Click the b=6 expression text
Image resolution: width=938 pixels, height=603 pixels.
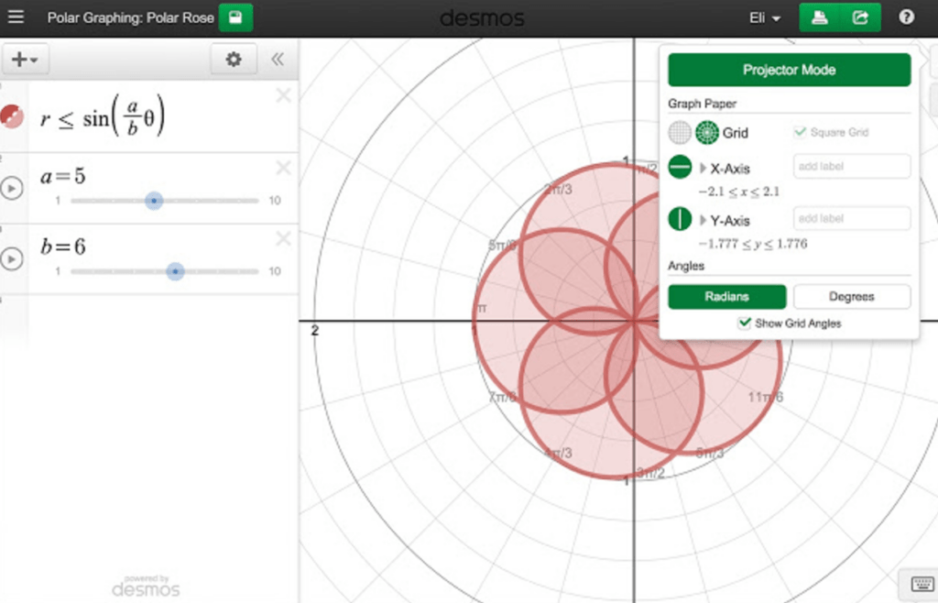point(63,247)
